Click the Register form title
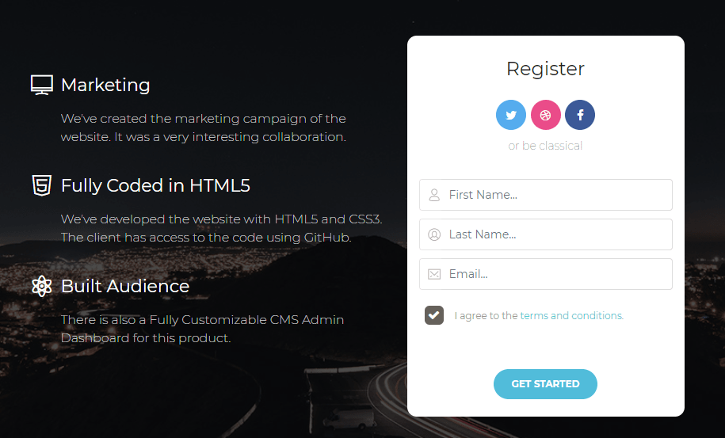The width and height of the screenshot is (725, 438). tap(545, 69)
